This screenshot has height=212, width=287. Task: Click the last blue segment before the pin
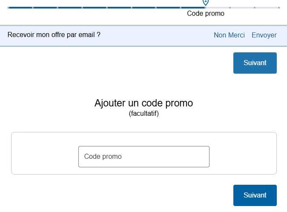(x=193, y=7)
